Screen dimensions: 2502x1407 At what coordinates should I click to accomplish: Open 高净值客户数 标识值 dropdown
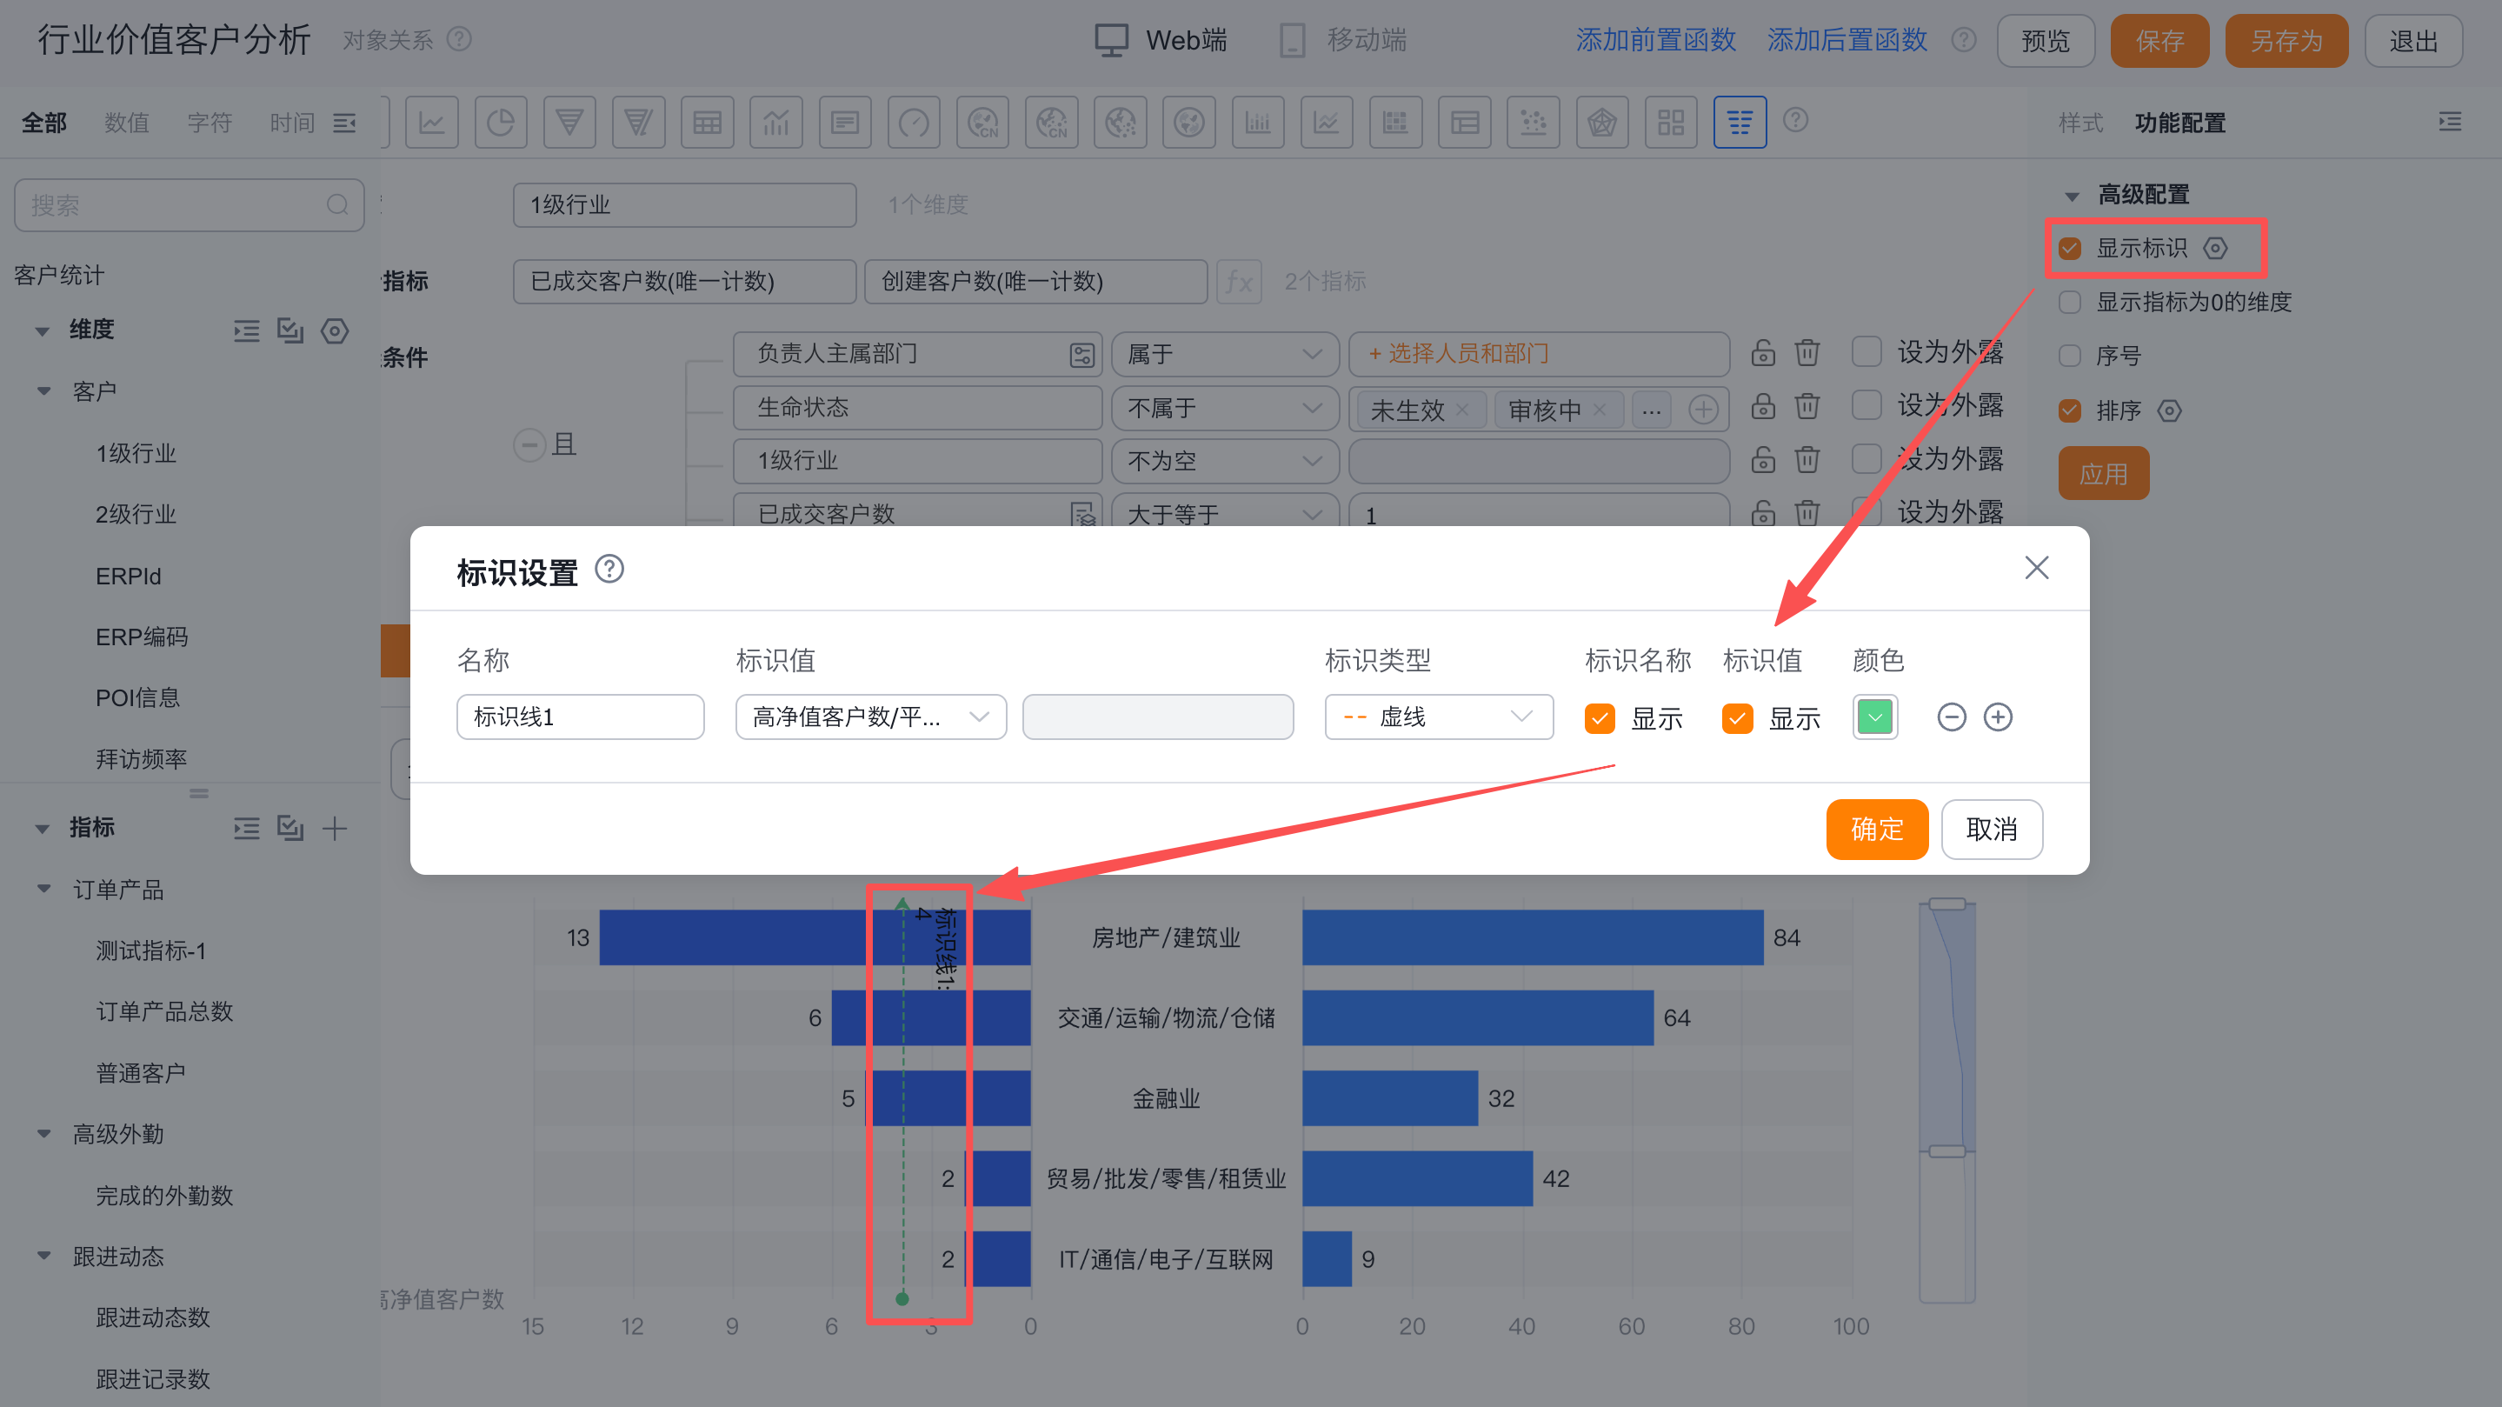(x=870, y=717)
